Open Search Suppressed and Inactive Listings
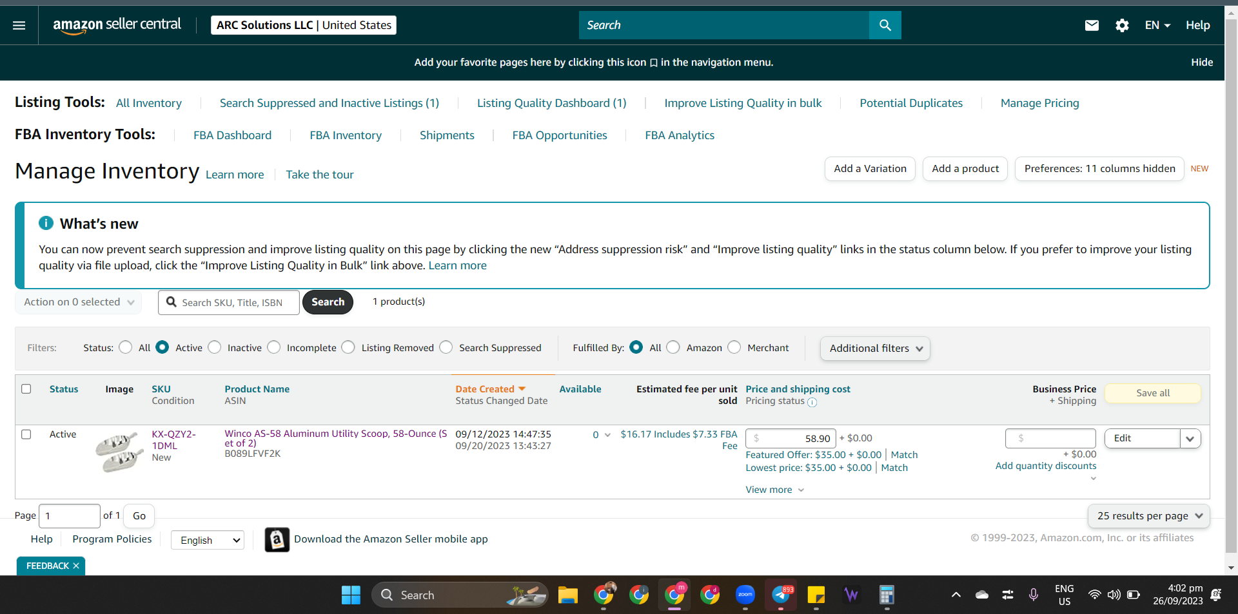This screenshot has width=1238, height=614. pyautogui.click(x=329, y=103)
